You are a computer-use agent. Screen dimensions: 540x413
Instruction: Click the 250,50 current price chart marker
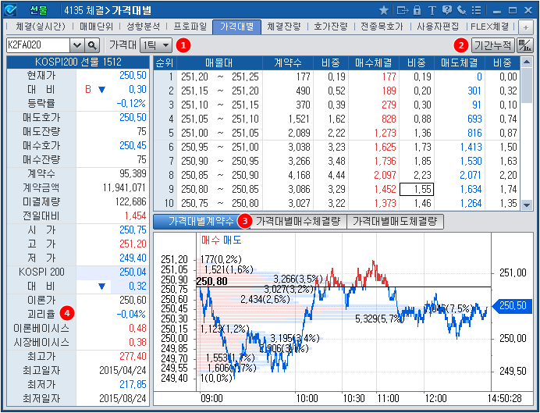point(510,306)
